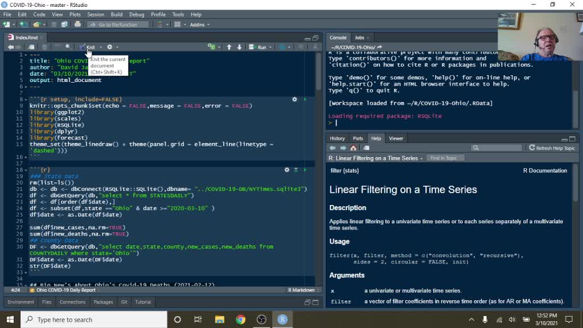Click the Go to file/function field
Screen dimensions: 583x328
tap(118, 24)
